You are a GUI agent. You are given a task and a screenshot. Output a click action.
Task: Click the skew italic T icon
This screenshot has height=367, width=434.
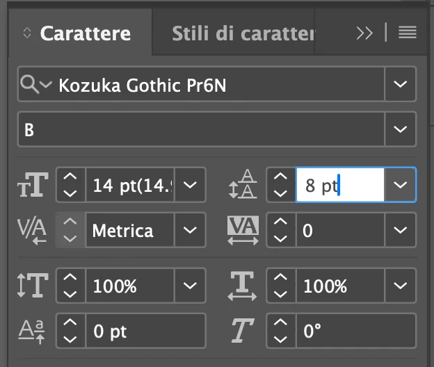[241, 331]
